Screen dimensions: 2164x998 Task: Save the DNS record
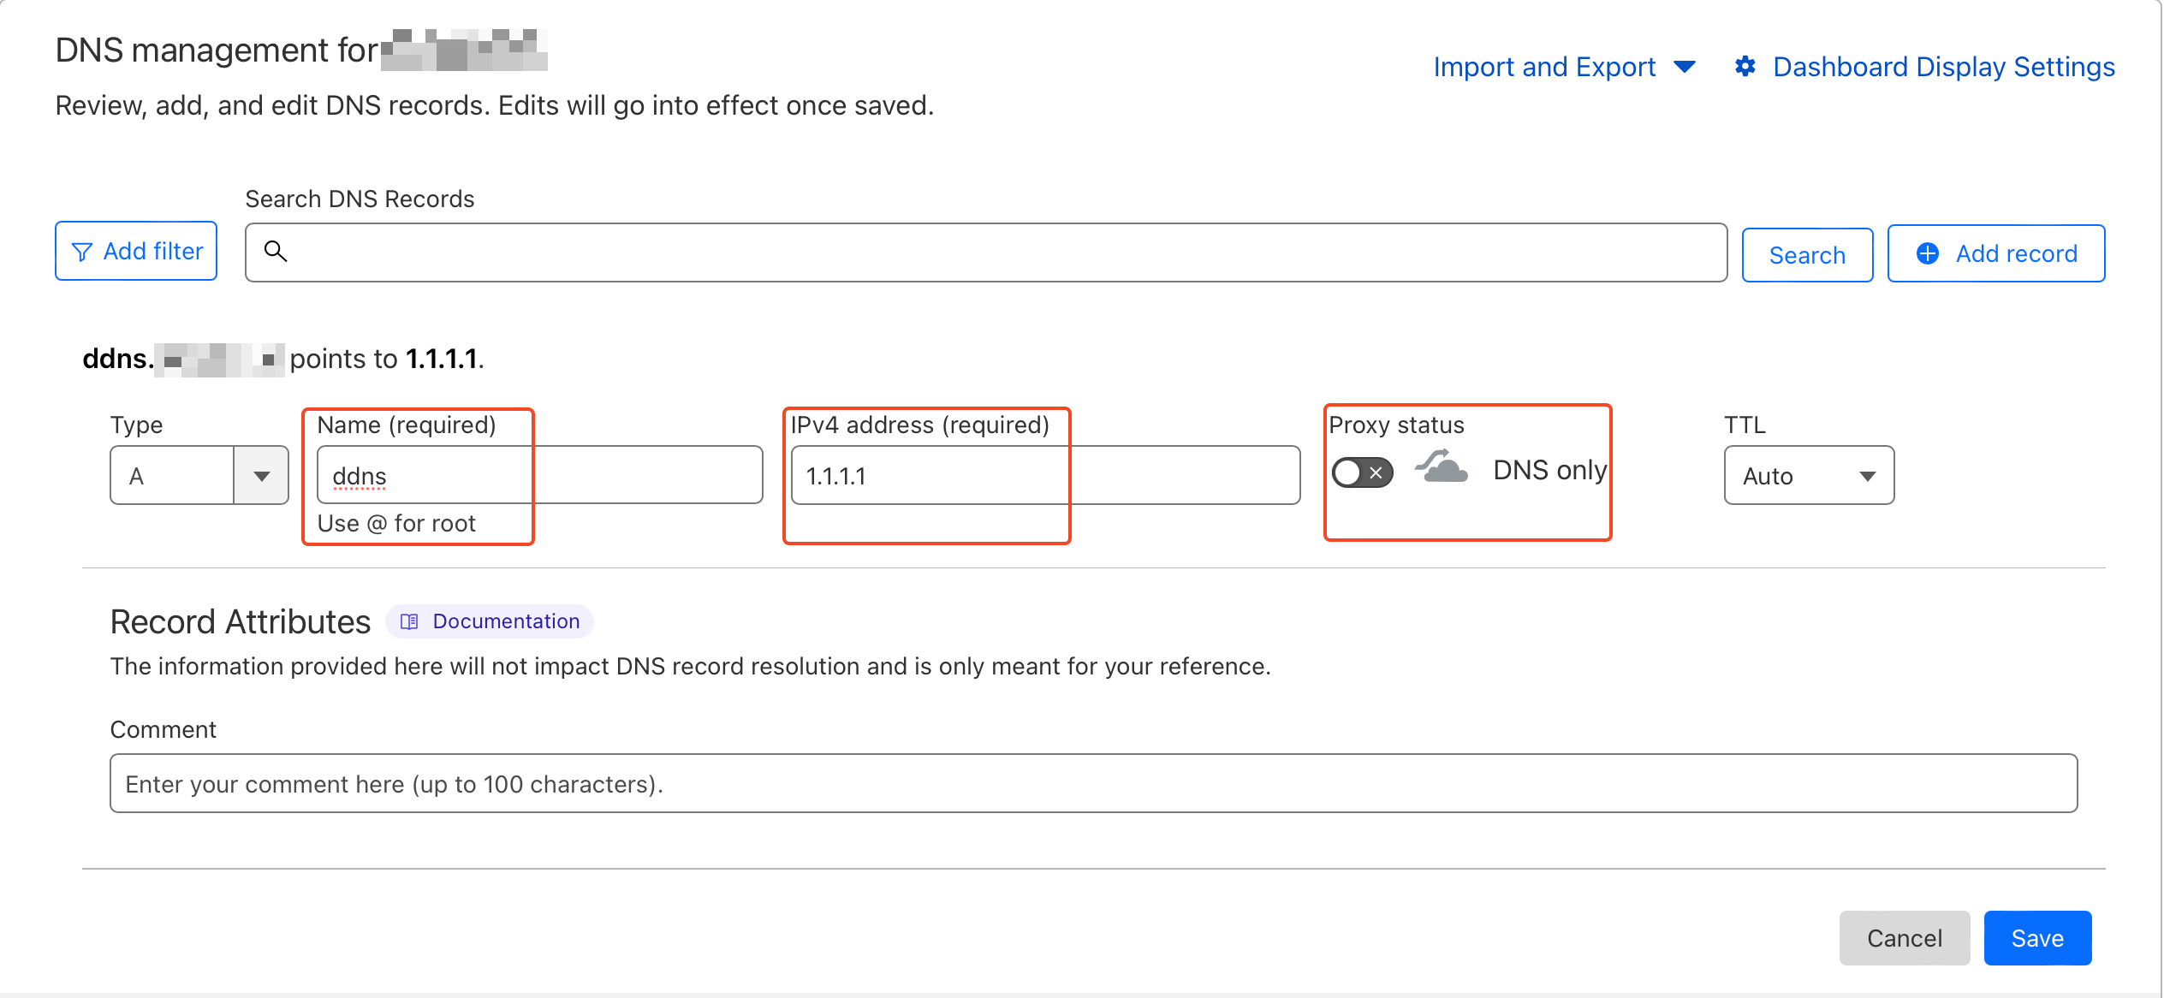[x=2036, y=938]
